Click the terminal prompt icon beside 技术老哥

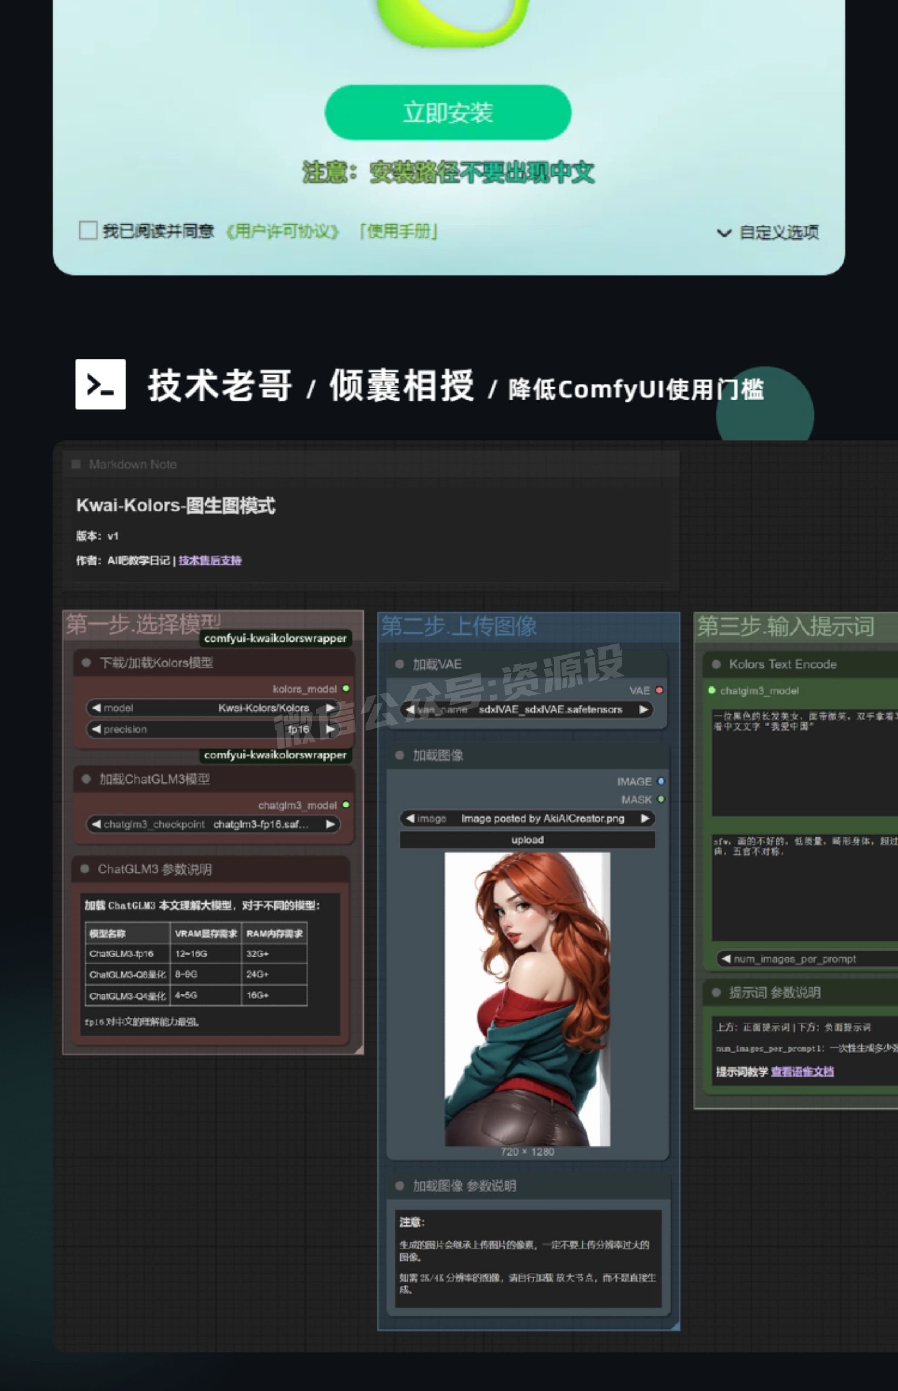click(100, 384)
